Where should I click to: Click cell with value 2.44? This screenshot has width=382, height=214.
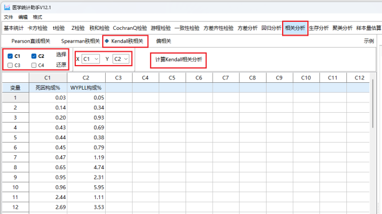tap(48, 197)
